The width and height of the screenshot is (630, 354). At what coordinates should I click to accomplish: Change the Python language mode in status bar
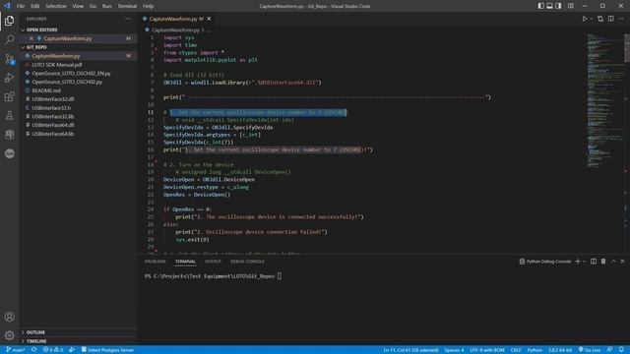535,350
